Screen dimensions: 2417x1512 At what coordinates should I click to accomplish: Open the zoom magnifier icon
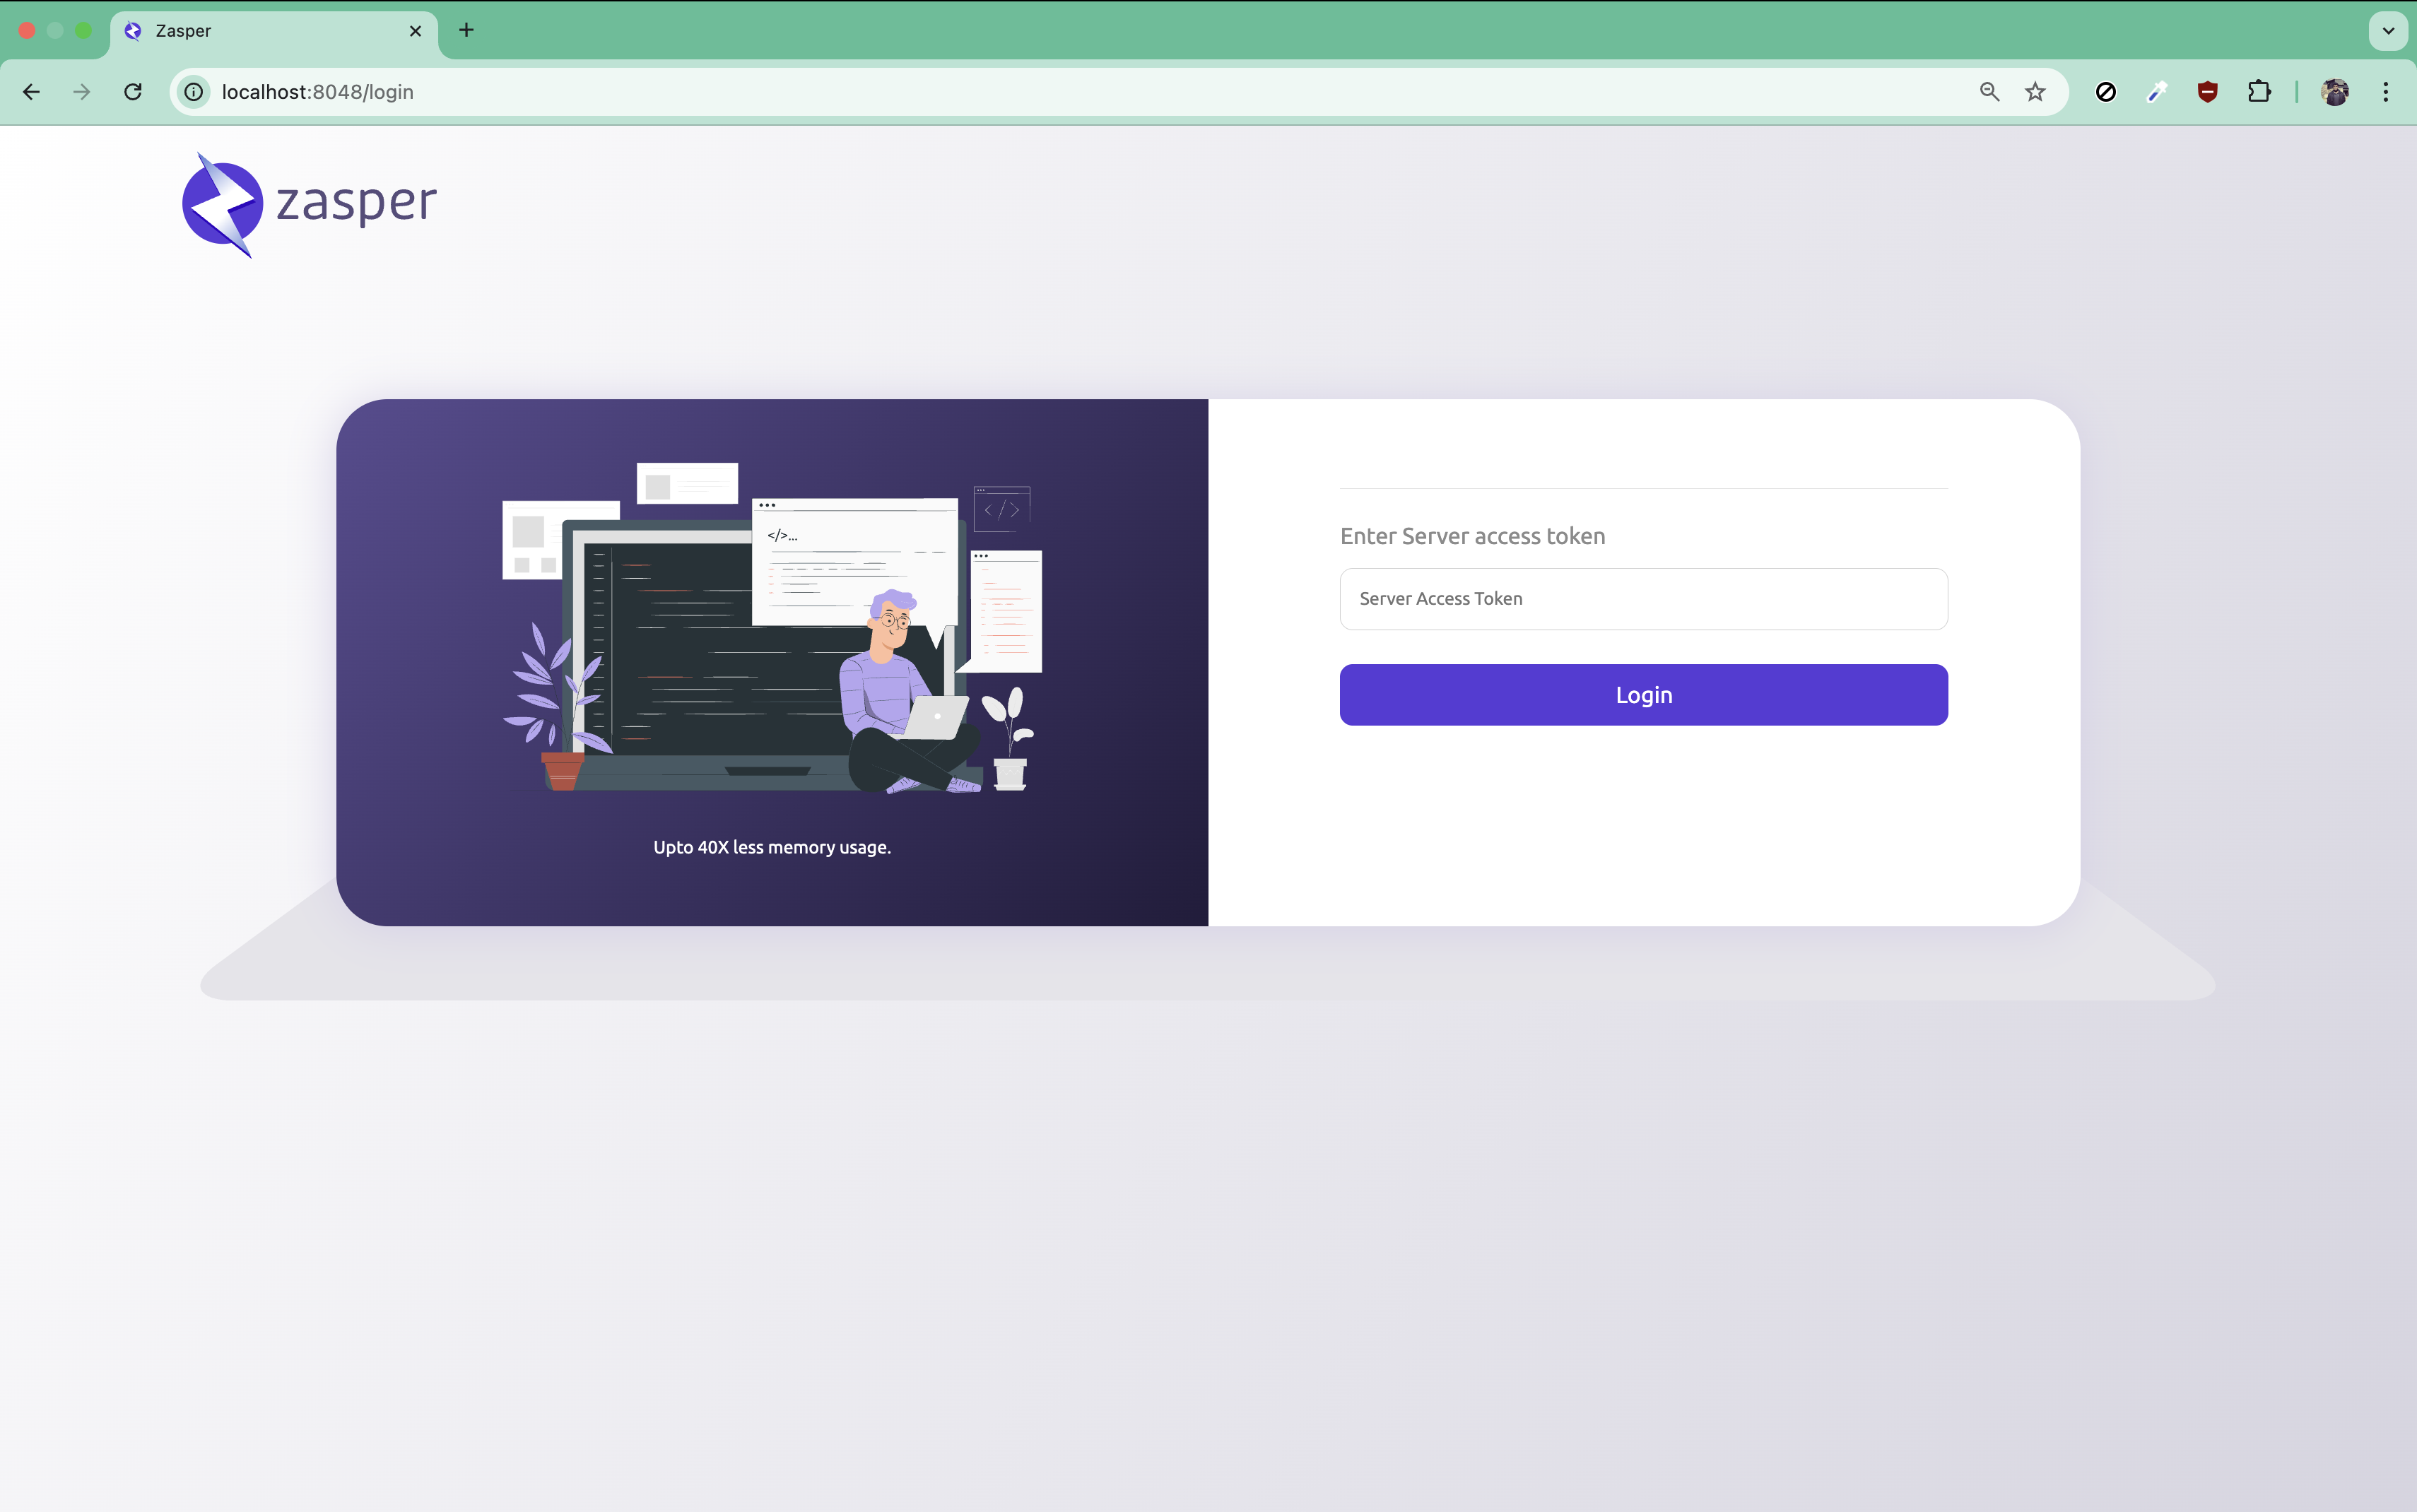[1989, 92]
